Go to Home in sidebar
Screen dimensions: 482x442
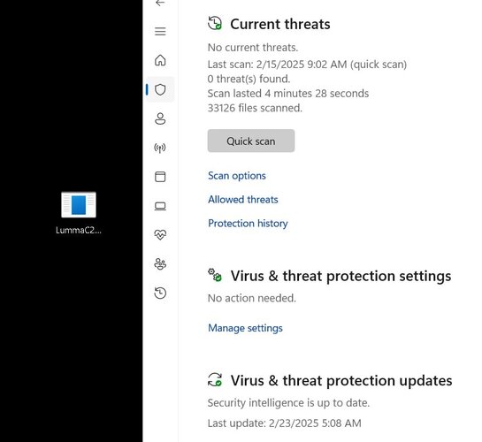pos(160,60)
